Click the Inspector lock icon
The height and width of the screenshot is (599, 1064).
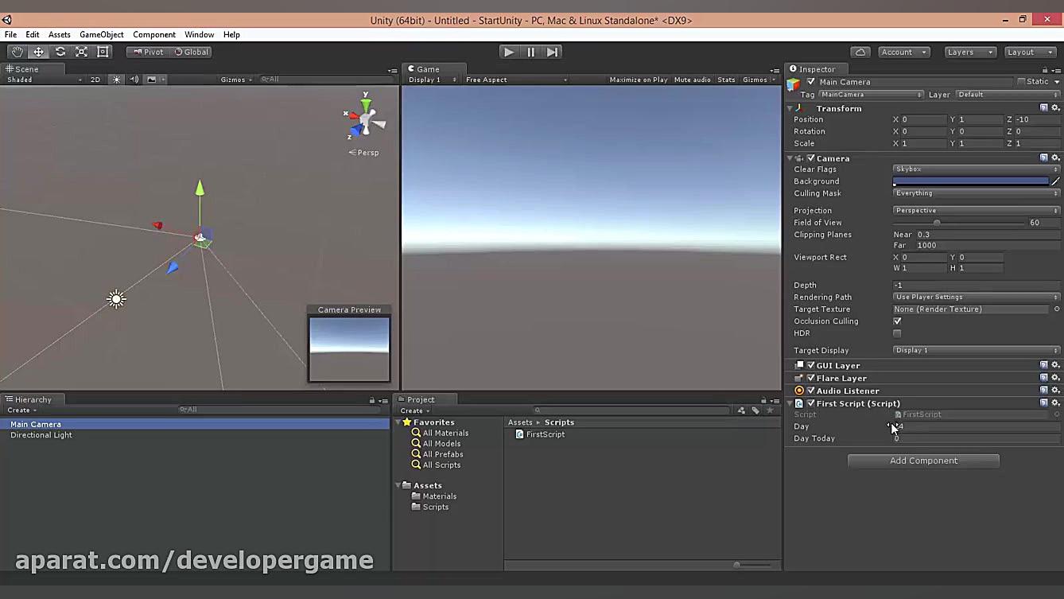[x=1045, y=70]
